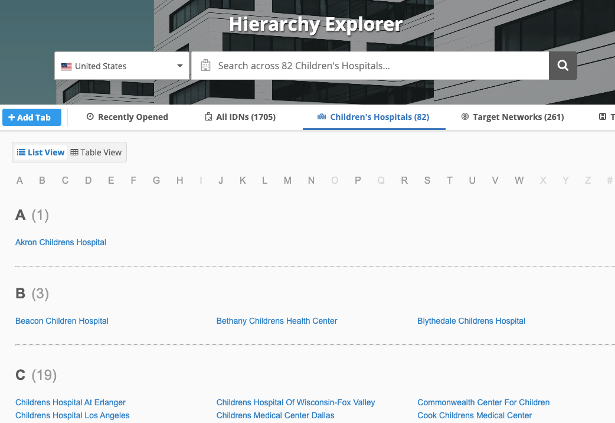This screenshot has height=423, width=615.
Task: Switch to the All IDNs (1705) tab
Action: tap(240, 117)
